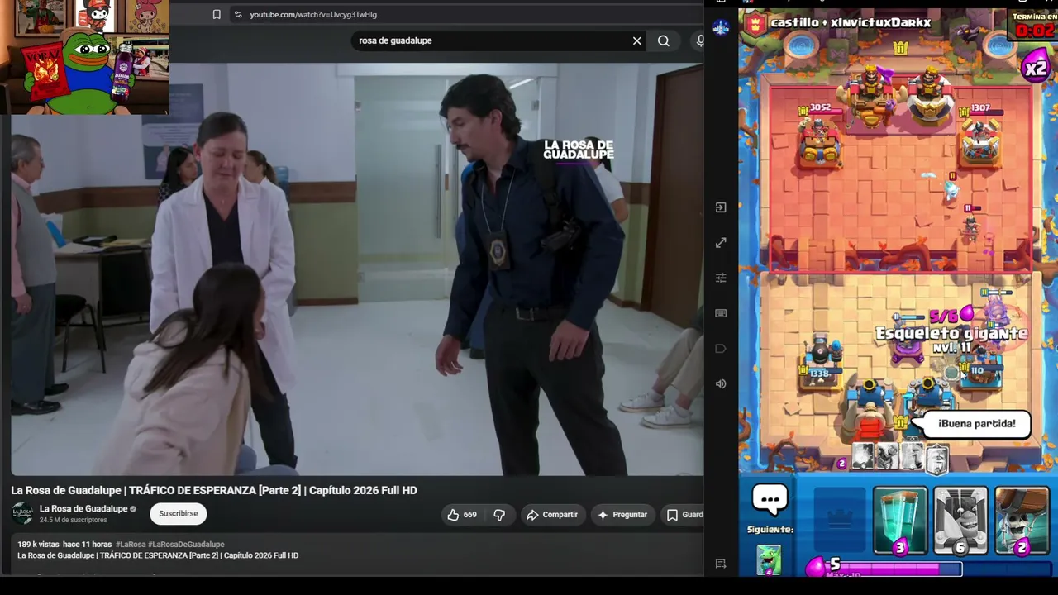The width and height of the screenshot is (1058, 595).
Task: Click your tower with 1338 health
Action: coord(821,365)
